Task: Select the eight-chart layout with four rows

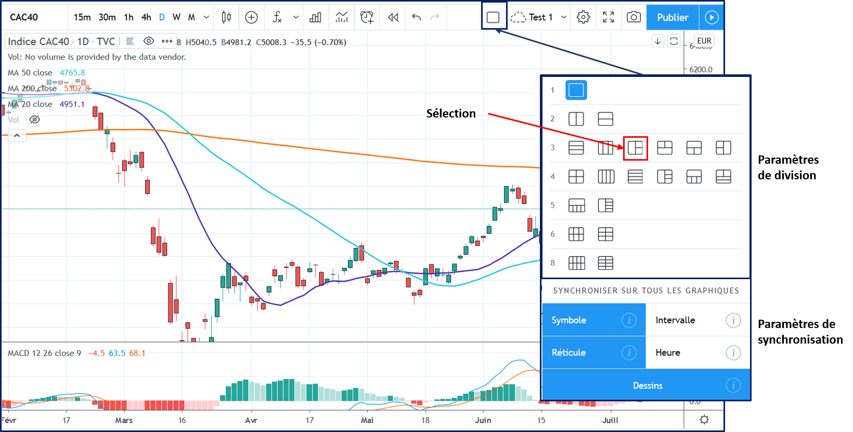Action: click(605, 263)
